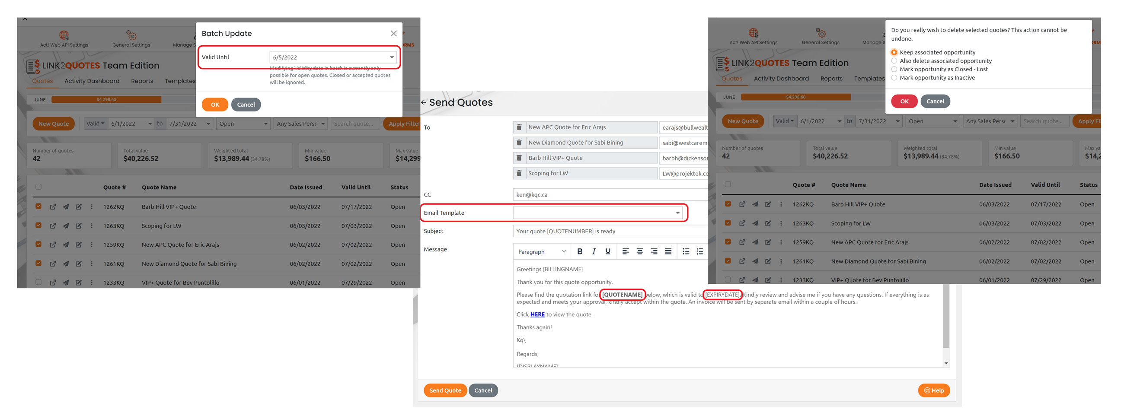Open status Open dropdown in left window

tap(243, 124)
